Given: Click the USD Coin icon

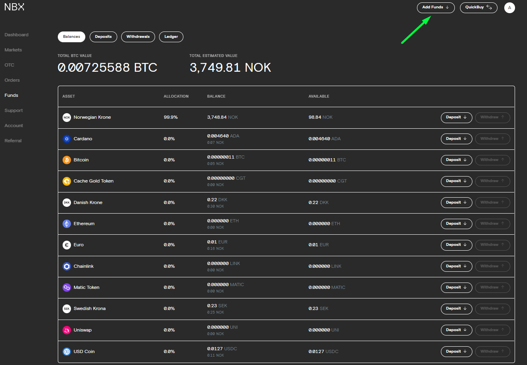Looking at the screenshot, I should (x=67, y=351).
